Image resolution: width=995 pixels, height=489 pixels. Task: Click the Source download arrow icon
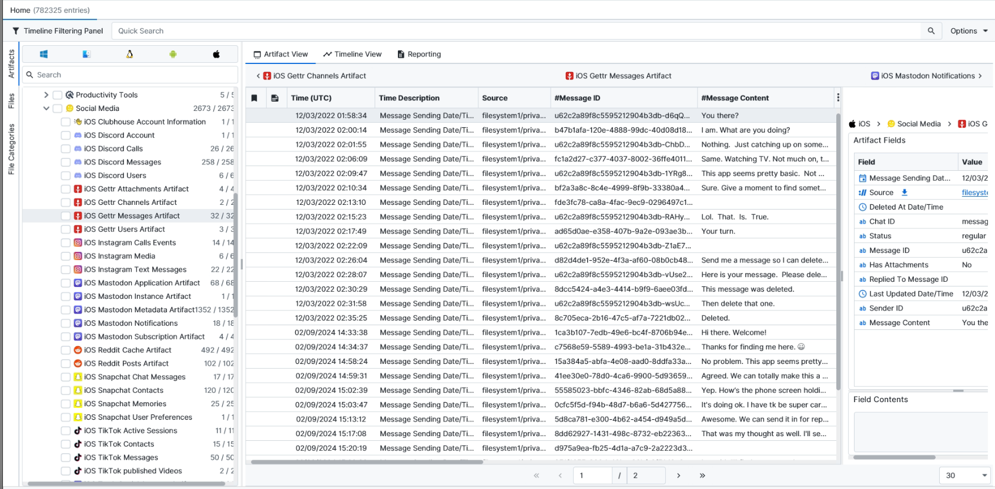pyautogui.click(x=904, y=193)
